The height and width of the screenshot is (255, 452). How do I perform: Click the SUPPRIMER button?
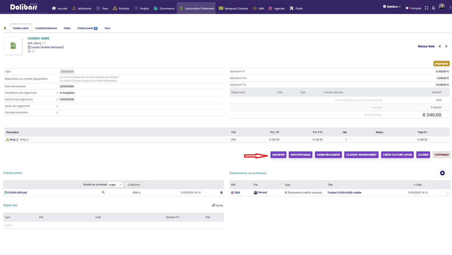[441, 155]
